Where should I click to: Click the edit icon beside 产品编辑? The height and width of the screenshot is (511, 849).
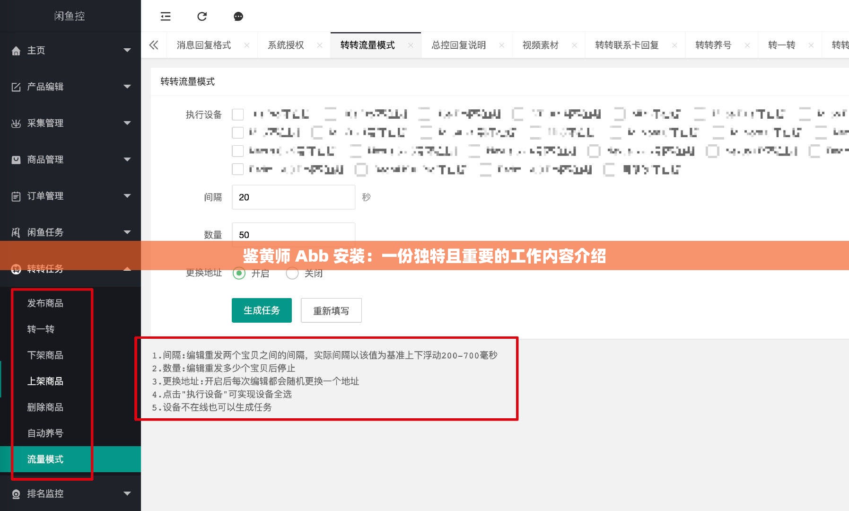[x=16, y=87]
